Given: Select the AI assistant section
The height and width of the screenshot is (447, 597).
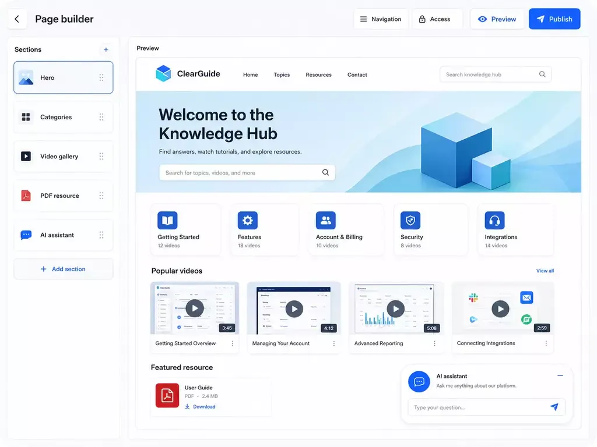Looking at the screenshot, I should pos(63,235).
